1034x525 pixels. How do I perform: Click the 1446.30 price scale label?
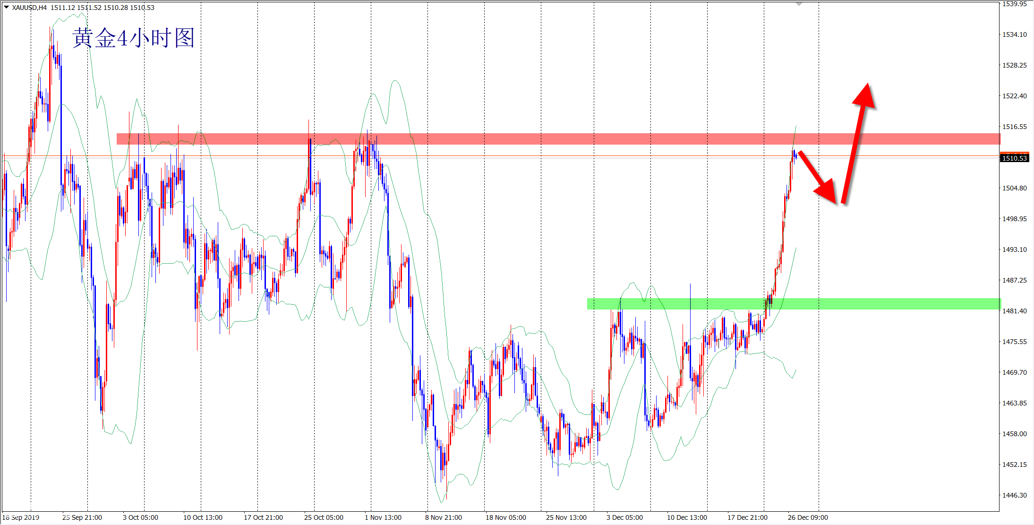[x=1014, y=495]
